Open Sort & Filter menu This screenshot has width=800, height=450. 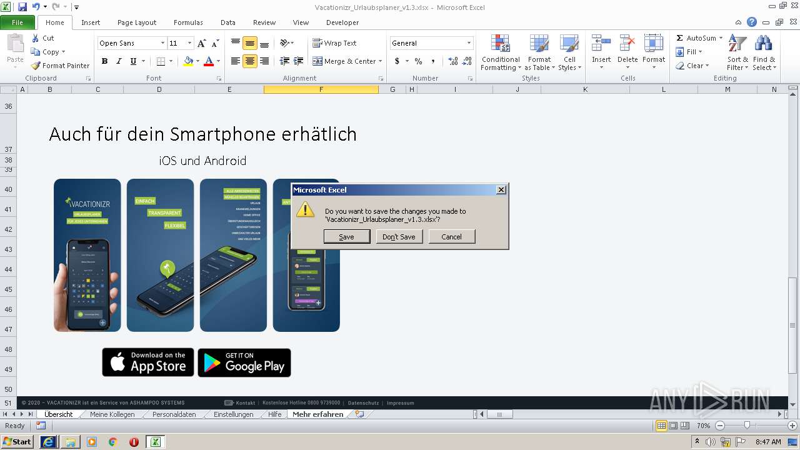(x=737, y=52)
